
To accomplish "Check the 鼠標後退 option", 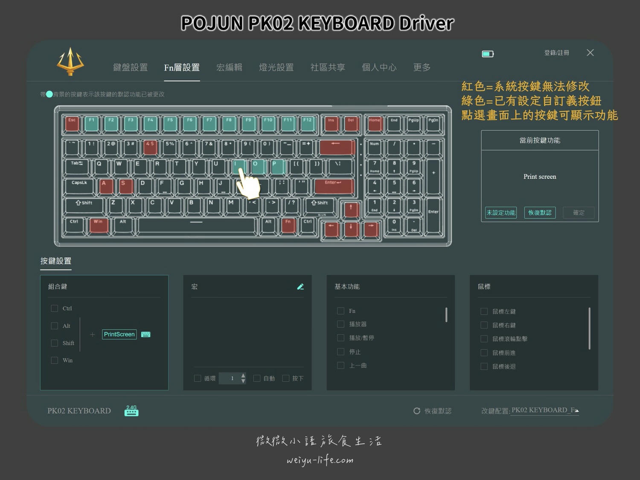I will tap(484, 366).
